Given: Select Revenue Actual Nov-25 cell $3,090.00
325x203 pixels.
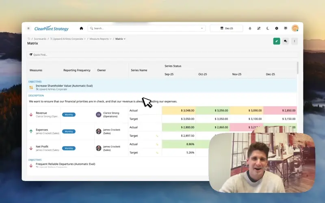Looking at the screenshot, I should pos(247,110).
